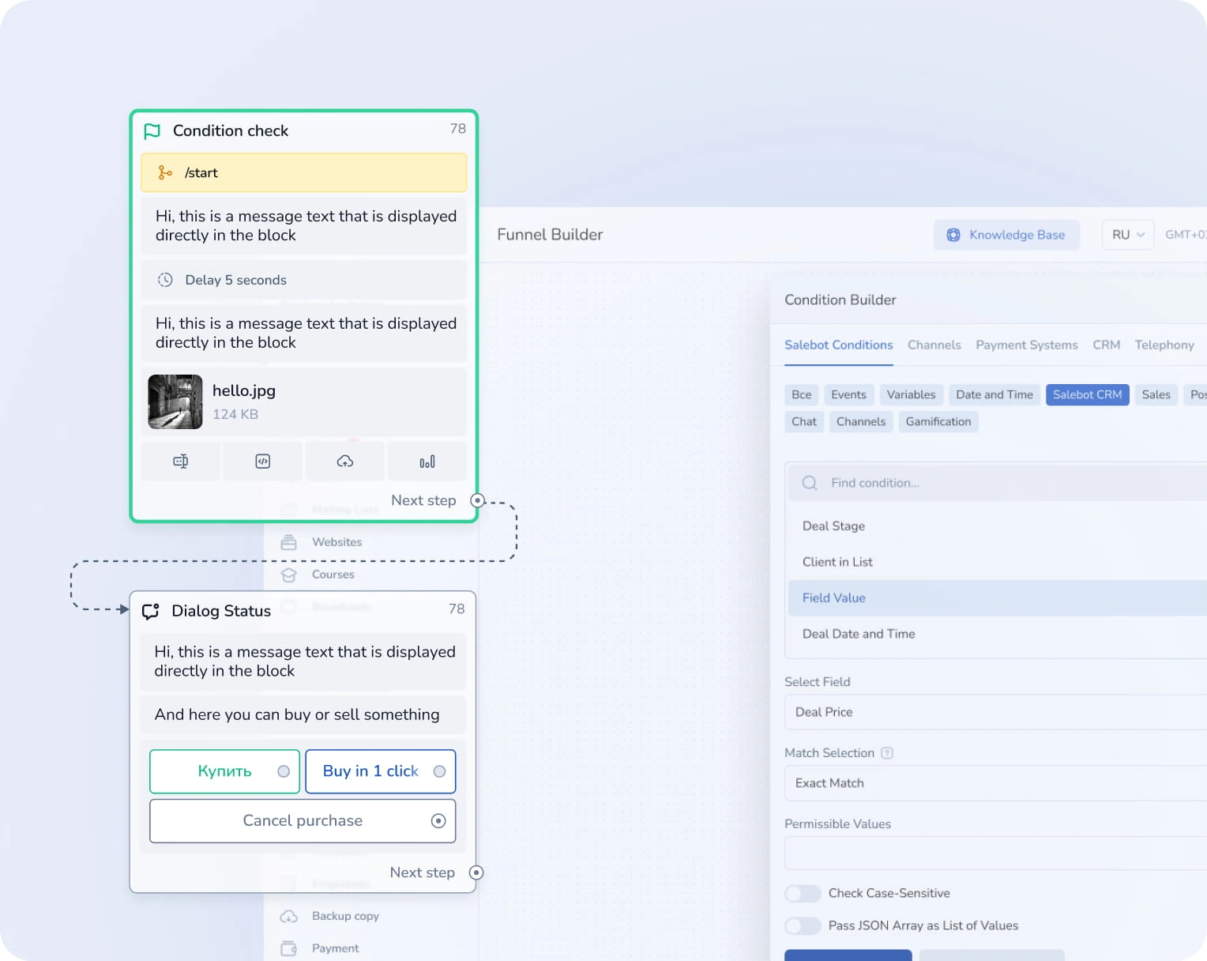This screenshot has width=1207, height=961.
Task: Click the clock icon by Delay 5 seconds
Action: 165,280
